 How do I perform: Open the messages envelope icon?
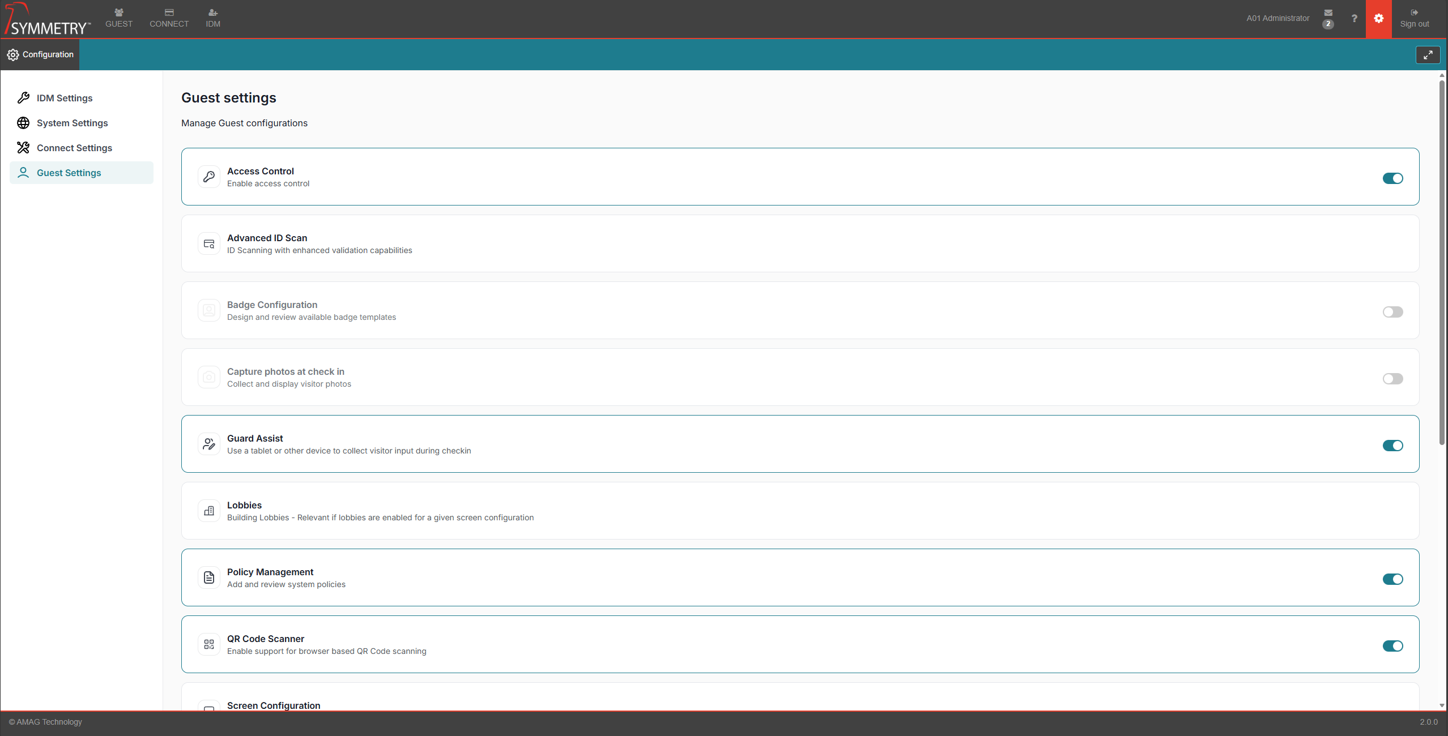[x=1328, y=14]
